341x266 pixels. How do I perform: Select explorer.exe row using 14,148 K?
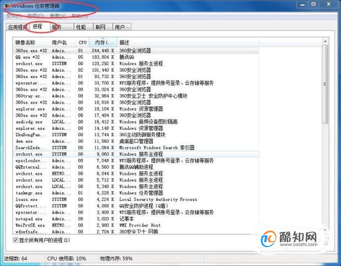click(136, 128)
